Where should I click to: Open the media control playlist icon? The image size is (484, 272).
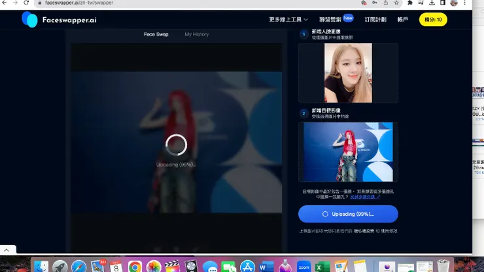421,3
